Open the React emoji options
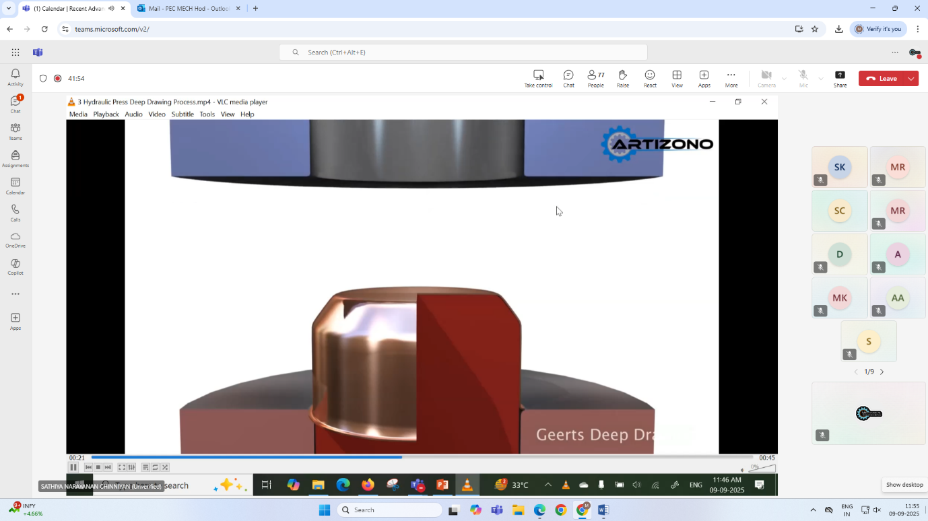The image size is (928, 521). click(650, 78)
